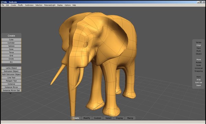This screenshot has height=124, width=206.
Task: Enable Soft Sel selection
Action: [x=198, y=83]
